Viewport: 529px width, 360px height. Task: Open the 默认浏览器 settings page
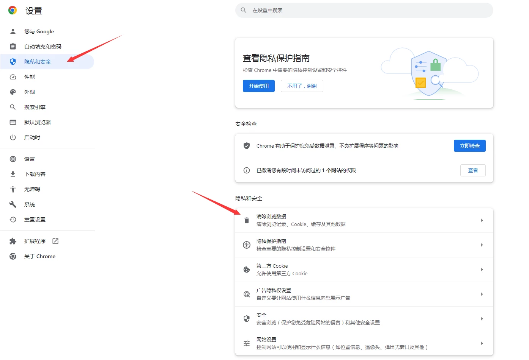click(x=47, y=122)
